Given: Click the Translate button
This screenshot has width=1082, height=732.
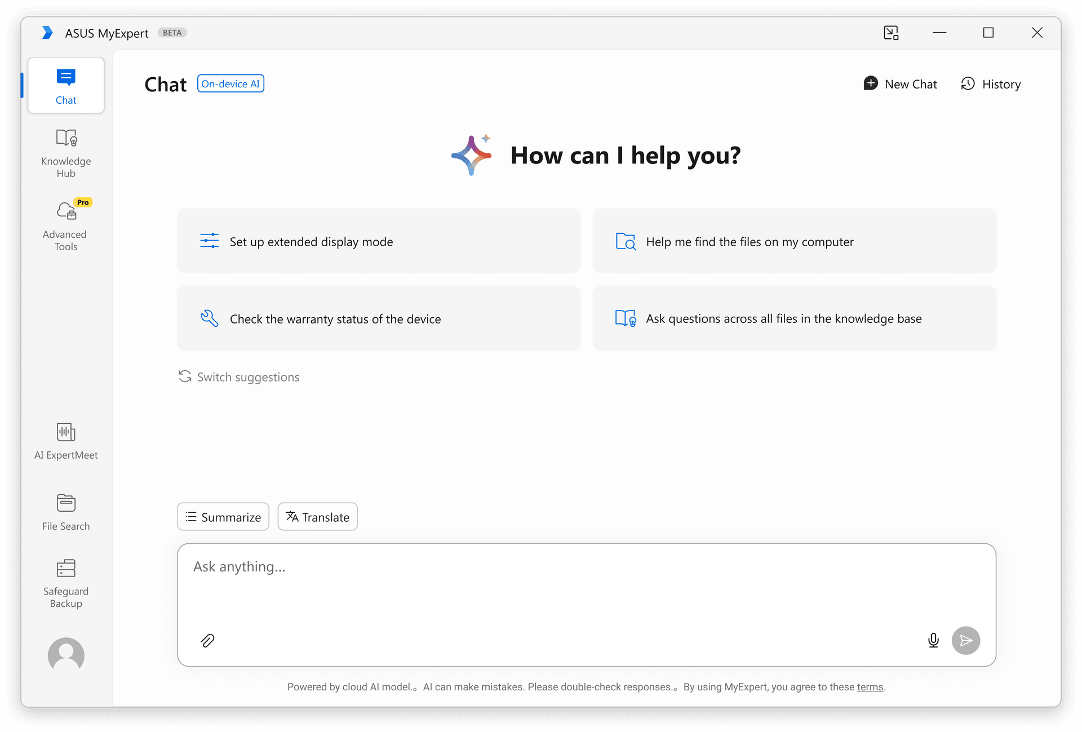Looking at the screenshot, I should click(x=318, y=517).
